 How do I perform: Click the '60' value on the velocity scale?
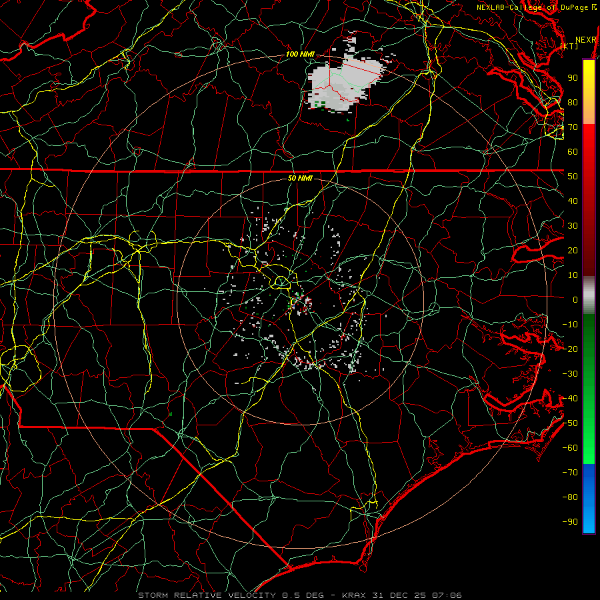pyautogui.click(x=573, y=152)
